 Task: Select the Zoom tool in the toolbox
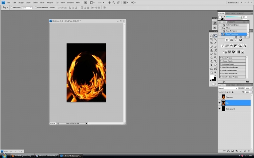[x=215, y=72]
